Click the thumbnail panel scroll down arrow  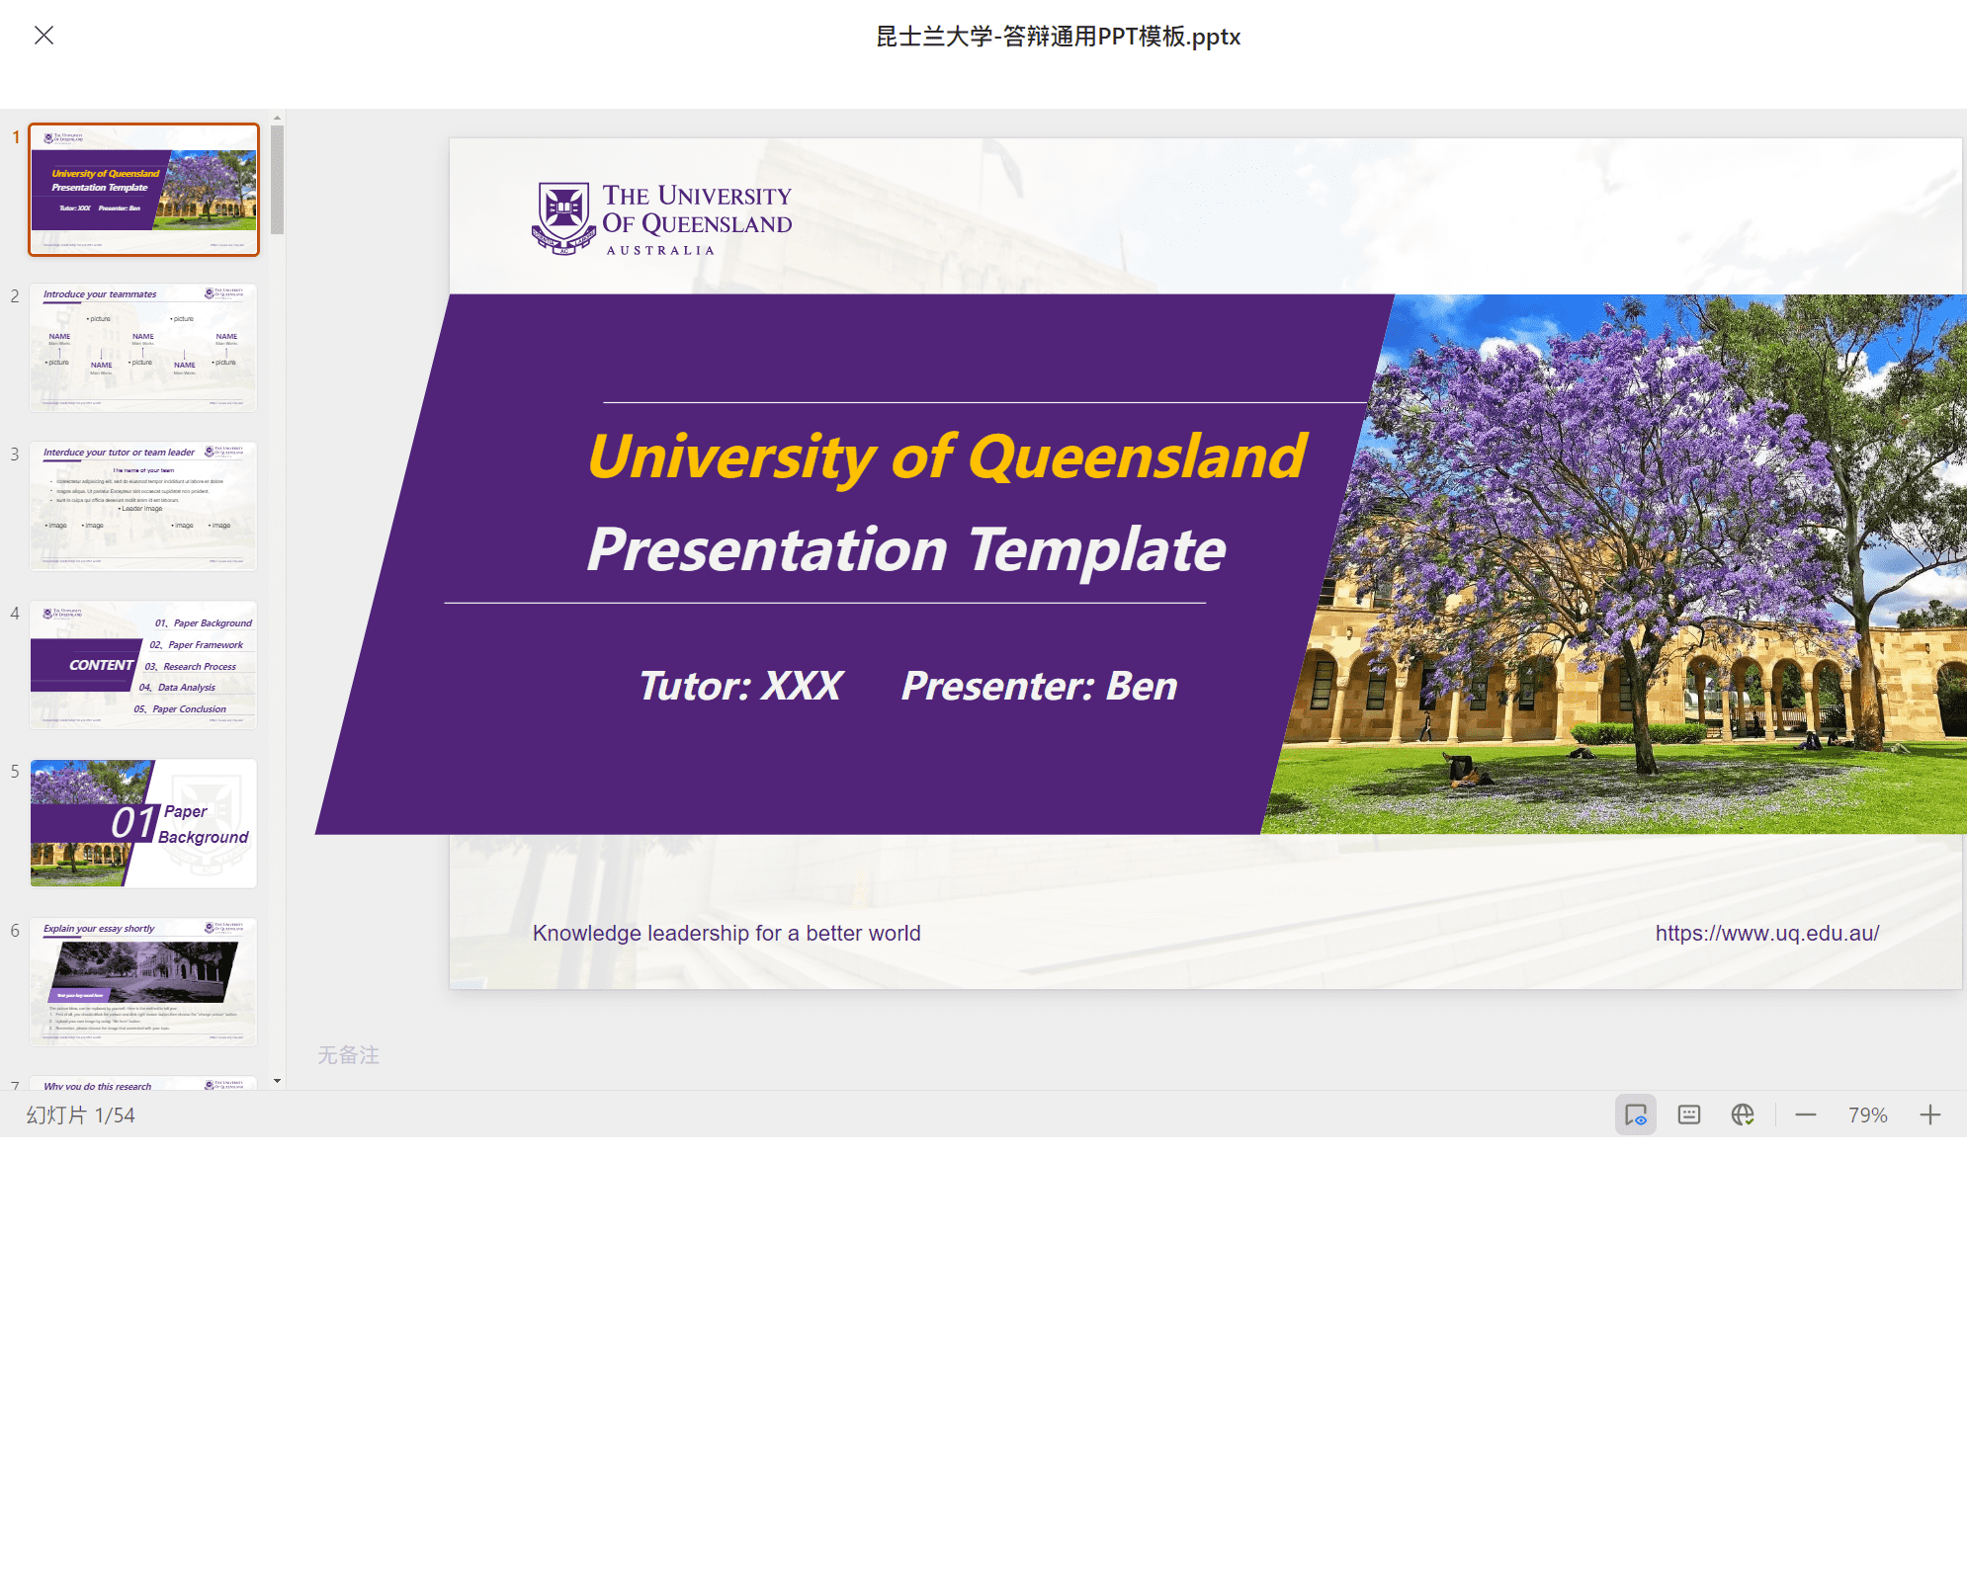(x=277, y=1081)
